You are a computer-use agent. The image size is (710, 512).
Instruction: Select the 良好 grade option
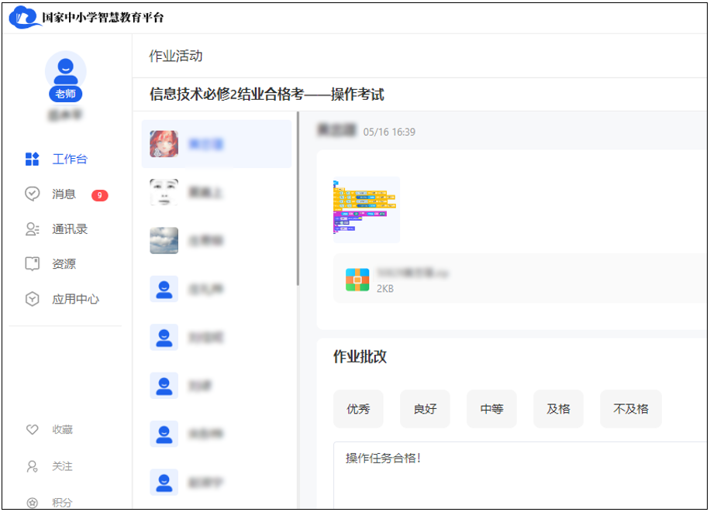425,409
